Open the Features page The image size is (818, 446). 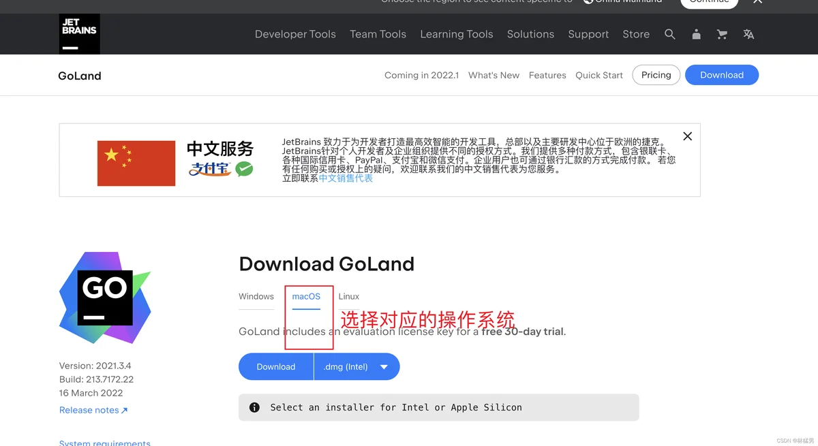click(547, 75)
